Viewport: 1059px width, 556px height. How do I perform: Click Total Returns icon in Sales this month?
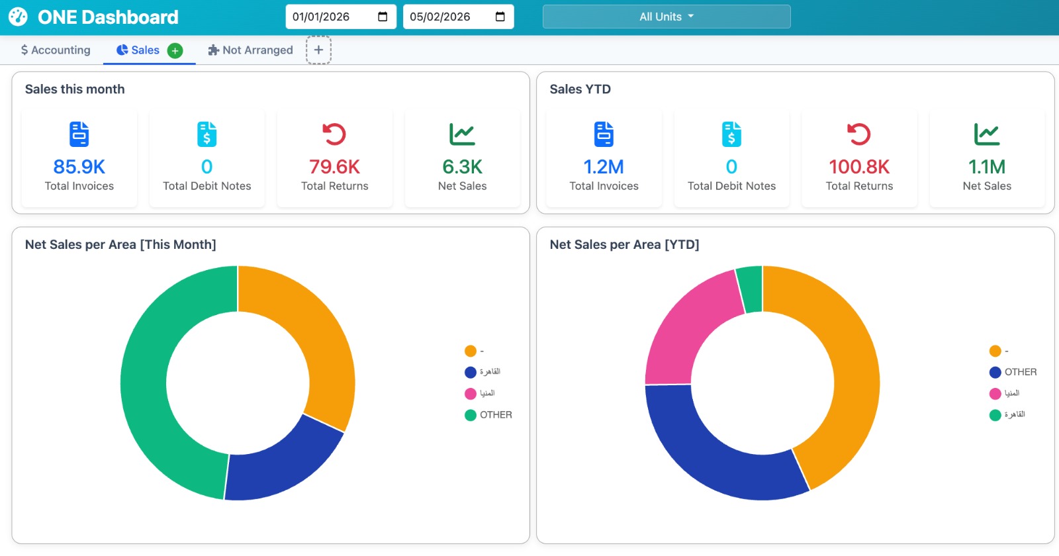coord(334,134)
